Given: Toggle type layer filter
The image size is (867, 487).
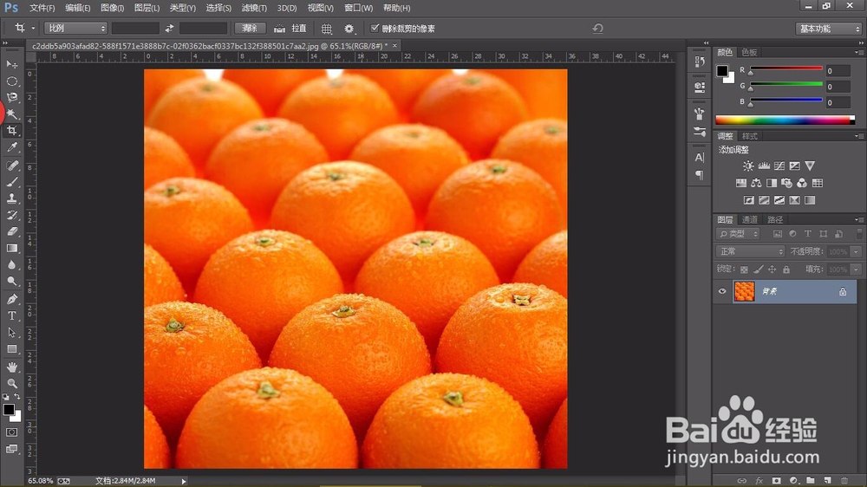Looking at the screenshot, I should coord(808,234).
